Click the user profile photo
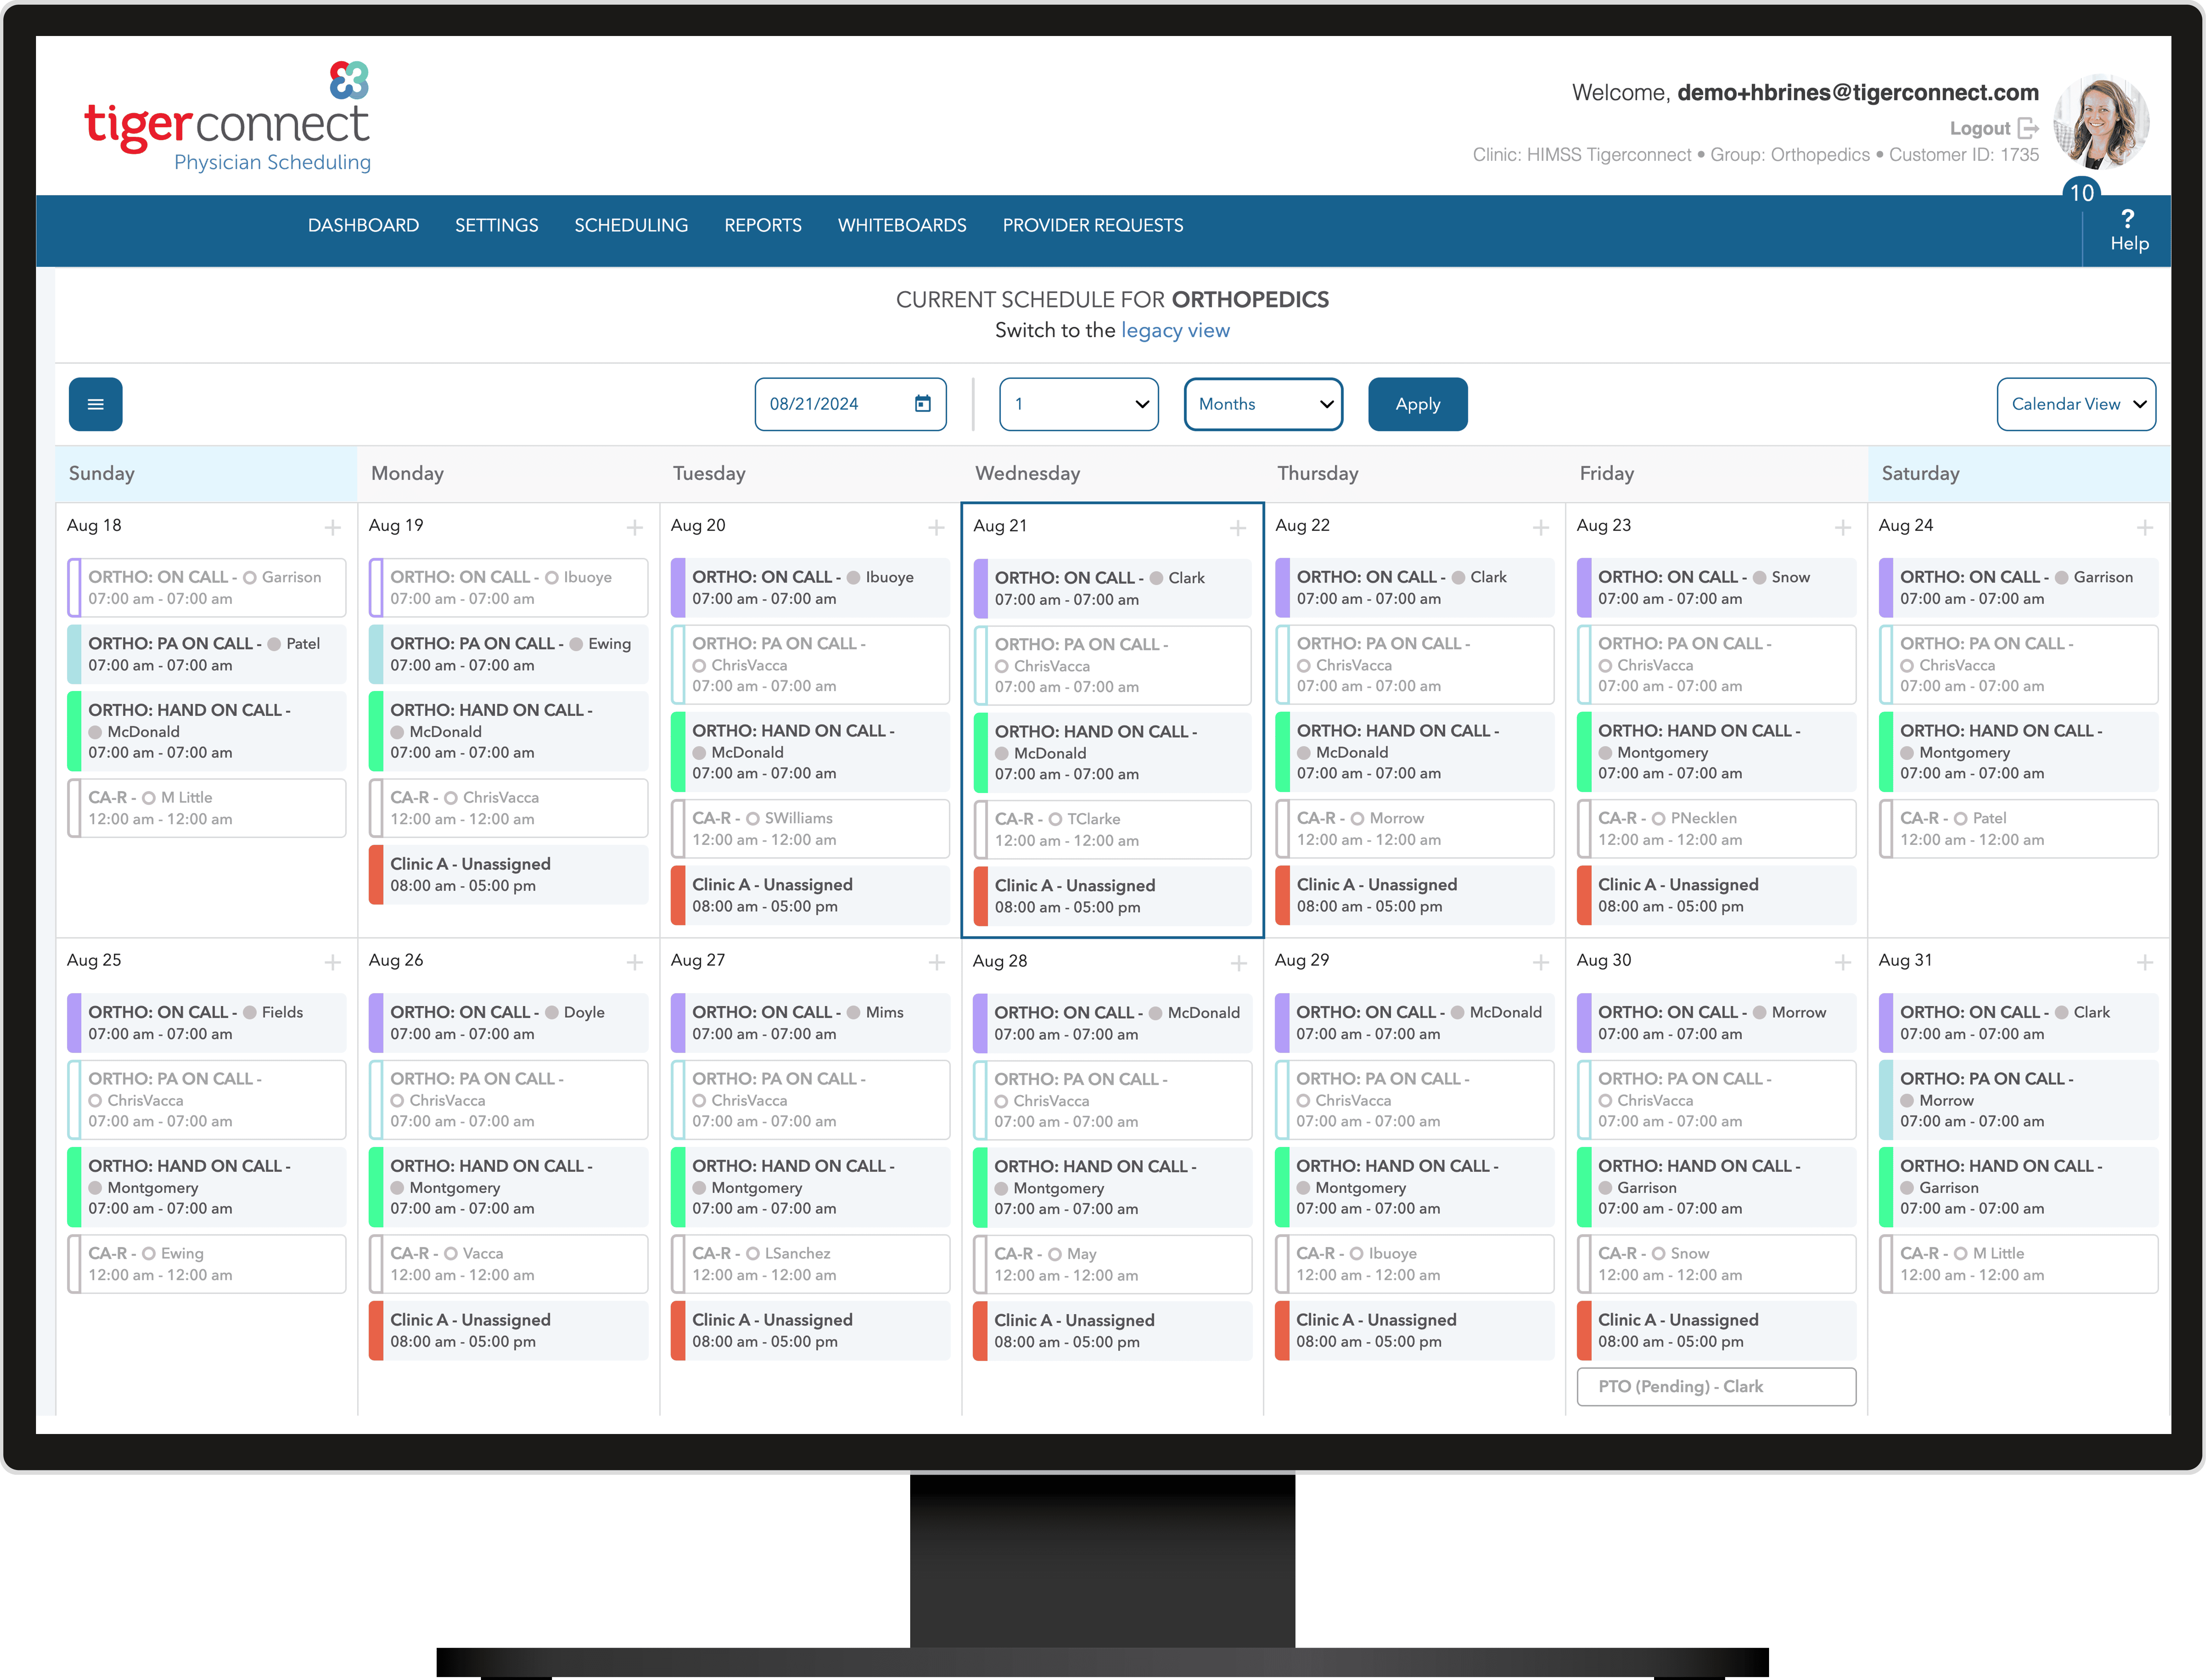Screen dimensions: 2206x1680 coord(2101,122)
